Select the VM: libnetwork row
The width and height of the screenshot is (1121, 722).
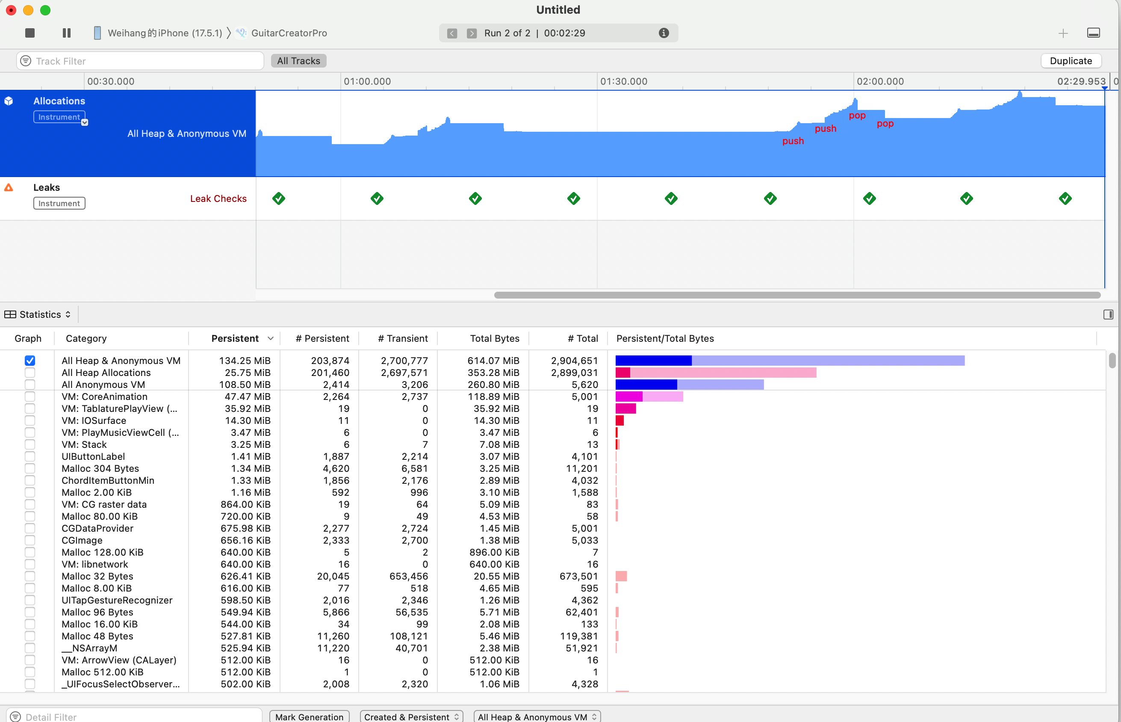point(553,565)
